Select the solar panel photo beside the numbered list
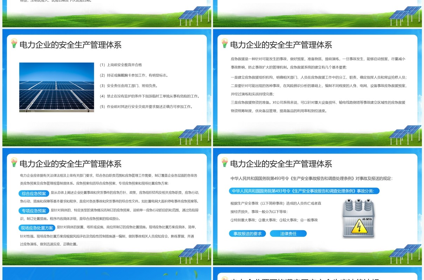This screenshot has width=424, height=280. click(x=57, y=87)
